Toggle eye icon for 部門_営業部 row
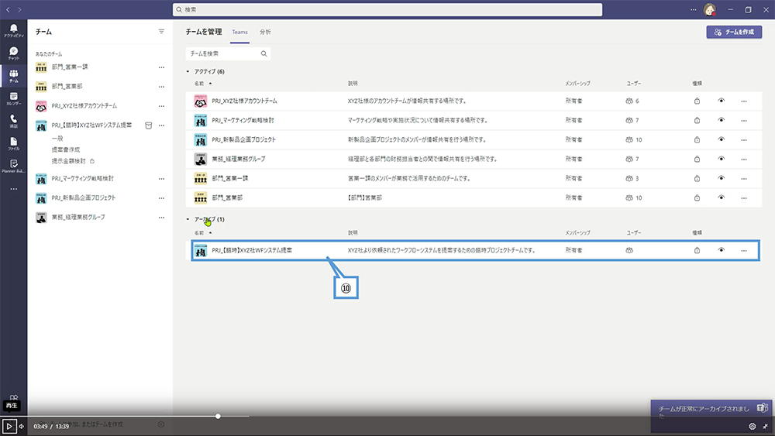 point(721,197)
